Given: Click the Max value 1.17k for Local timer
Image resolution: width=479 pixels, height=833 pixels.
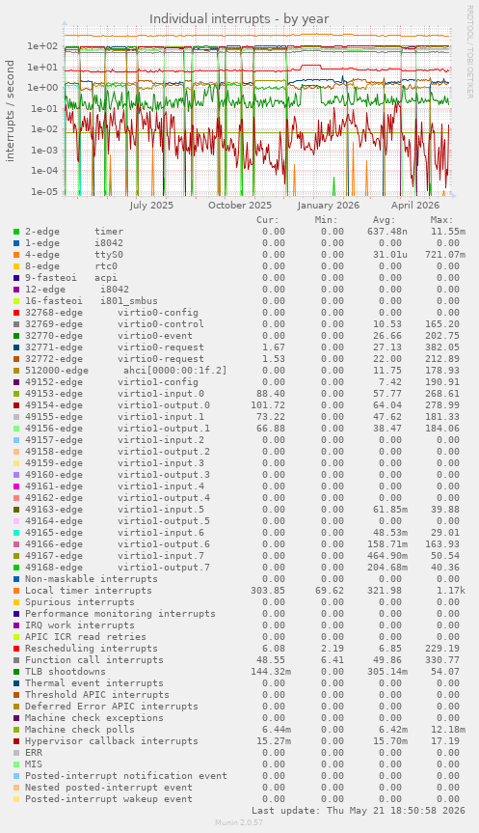Looking at the screenshot, I should 451,591.
